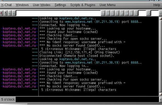Click the red X close-tab icon
Screen dimensions: 162x105
[1, 13]
